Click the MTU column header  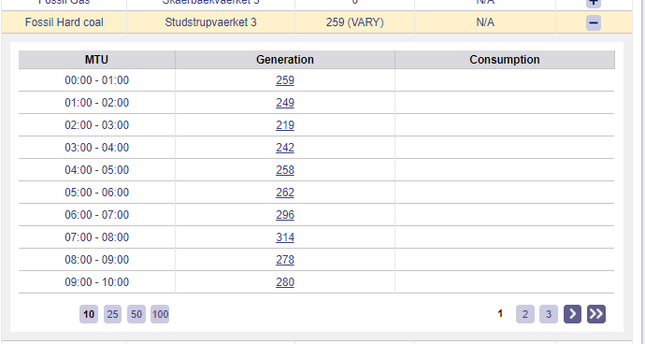96,60
